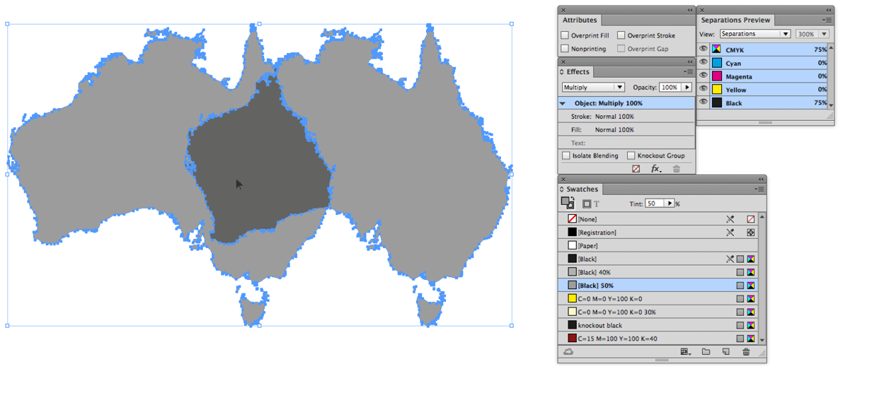
Task: Select the knockout black swatch
Action: (x=599, y=325)
